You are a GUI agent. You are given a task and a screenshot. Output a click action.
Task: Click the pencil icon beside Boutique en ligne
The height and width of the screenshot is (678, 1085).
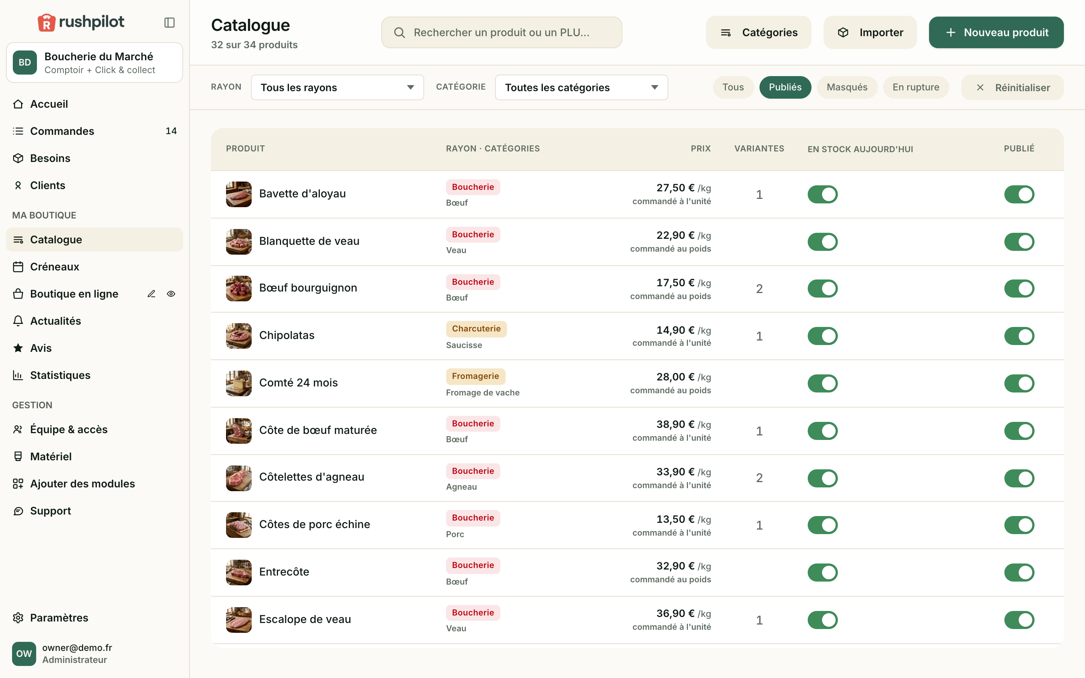pyautogui.click(x=151, y=294)
